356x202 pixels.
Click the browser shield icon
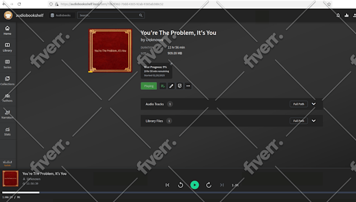click(x=51, y=4)
